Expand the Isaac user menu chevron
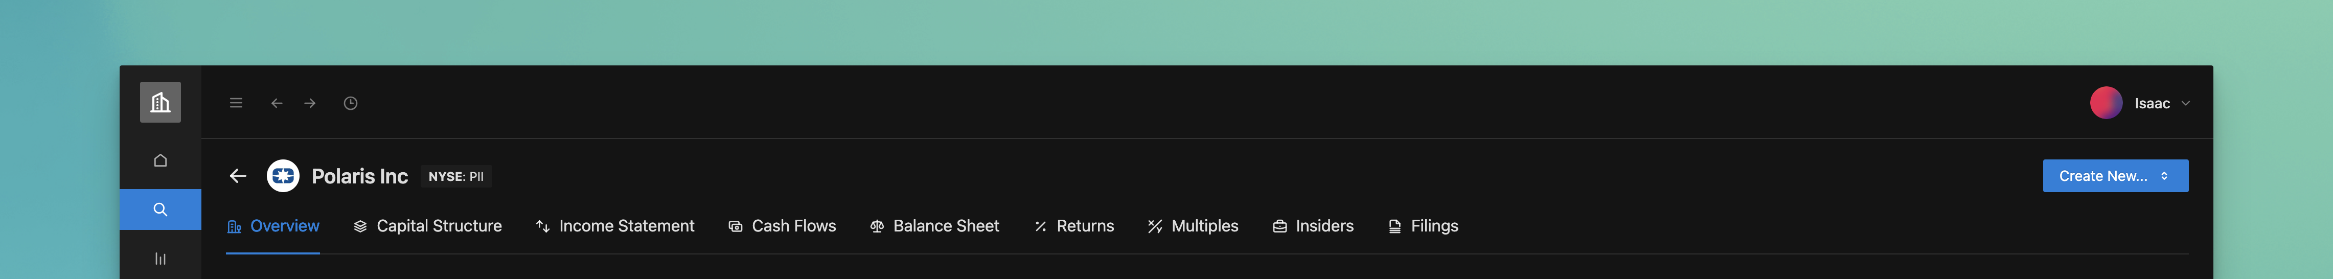The height and width of the screenshot is (279, 2333). tap(2185, 103)
